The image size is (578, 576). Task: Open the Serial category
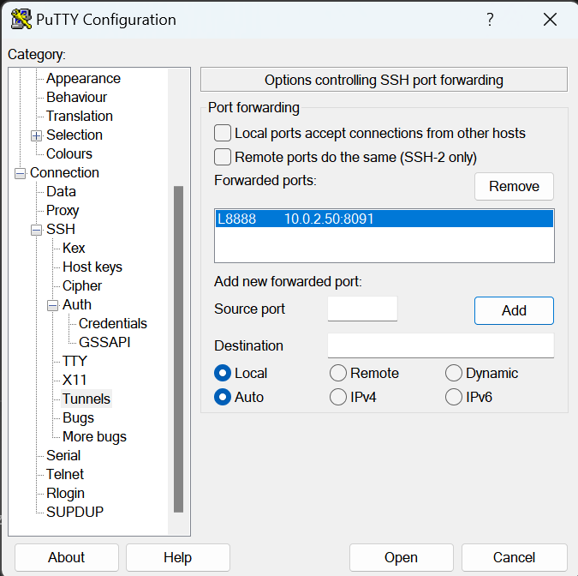63,455
